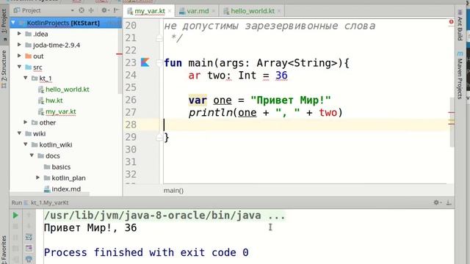Close the my_var.kt editor tab
Viewport: 470px width, 264px height.
pos(170,11)
